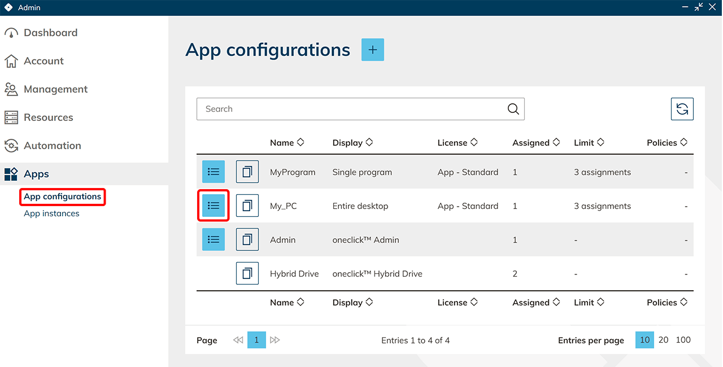
Task: Open the list menu for MyProgram row
Action: 214,172
